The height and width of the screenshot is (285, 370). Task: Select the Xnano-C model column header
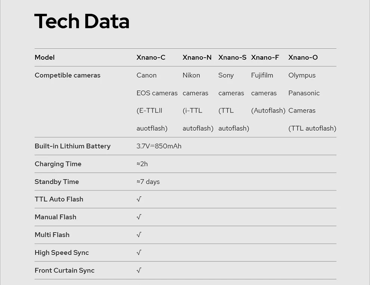coord(151,58)
